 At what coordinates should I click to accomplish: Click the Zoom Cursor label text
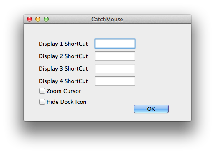pyautogui.click(x=64, y=91)
